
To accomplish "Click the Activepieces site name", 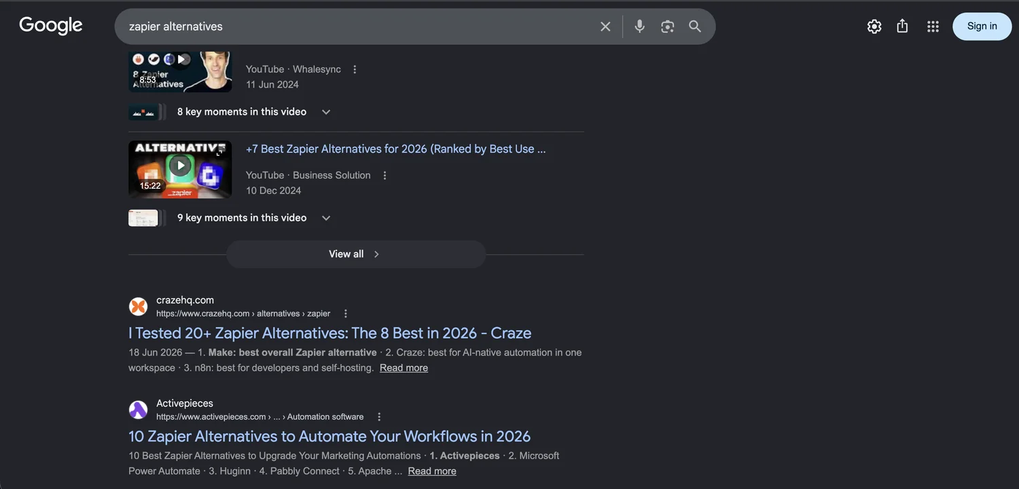I will click(185, 403).
